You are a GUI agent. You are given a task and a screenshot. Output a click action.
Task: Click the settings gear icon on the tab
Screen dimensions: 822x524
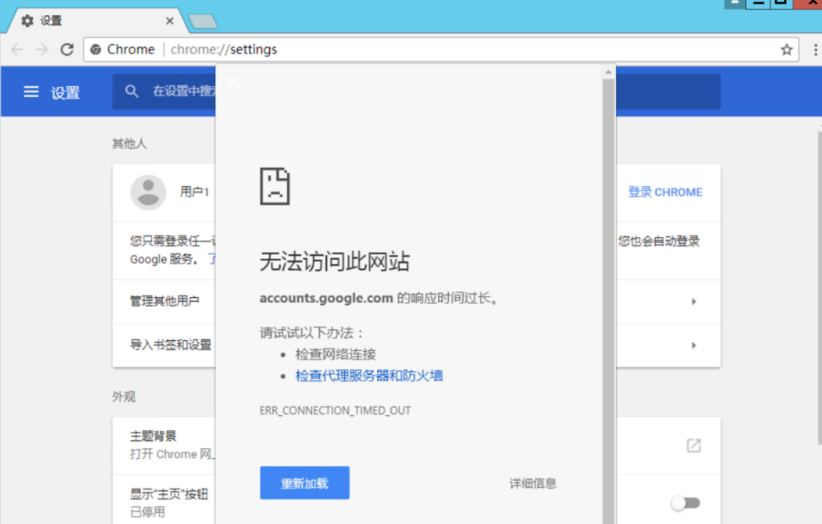27,20
